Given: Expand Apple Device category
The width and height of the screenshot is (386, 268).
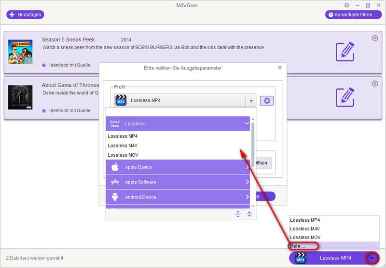Looking at the screenshot, I should (178, 167).
